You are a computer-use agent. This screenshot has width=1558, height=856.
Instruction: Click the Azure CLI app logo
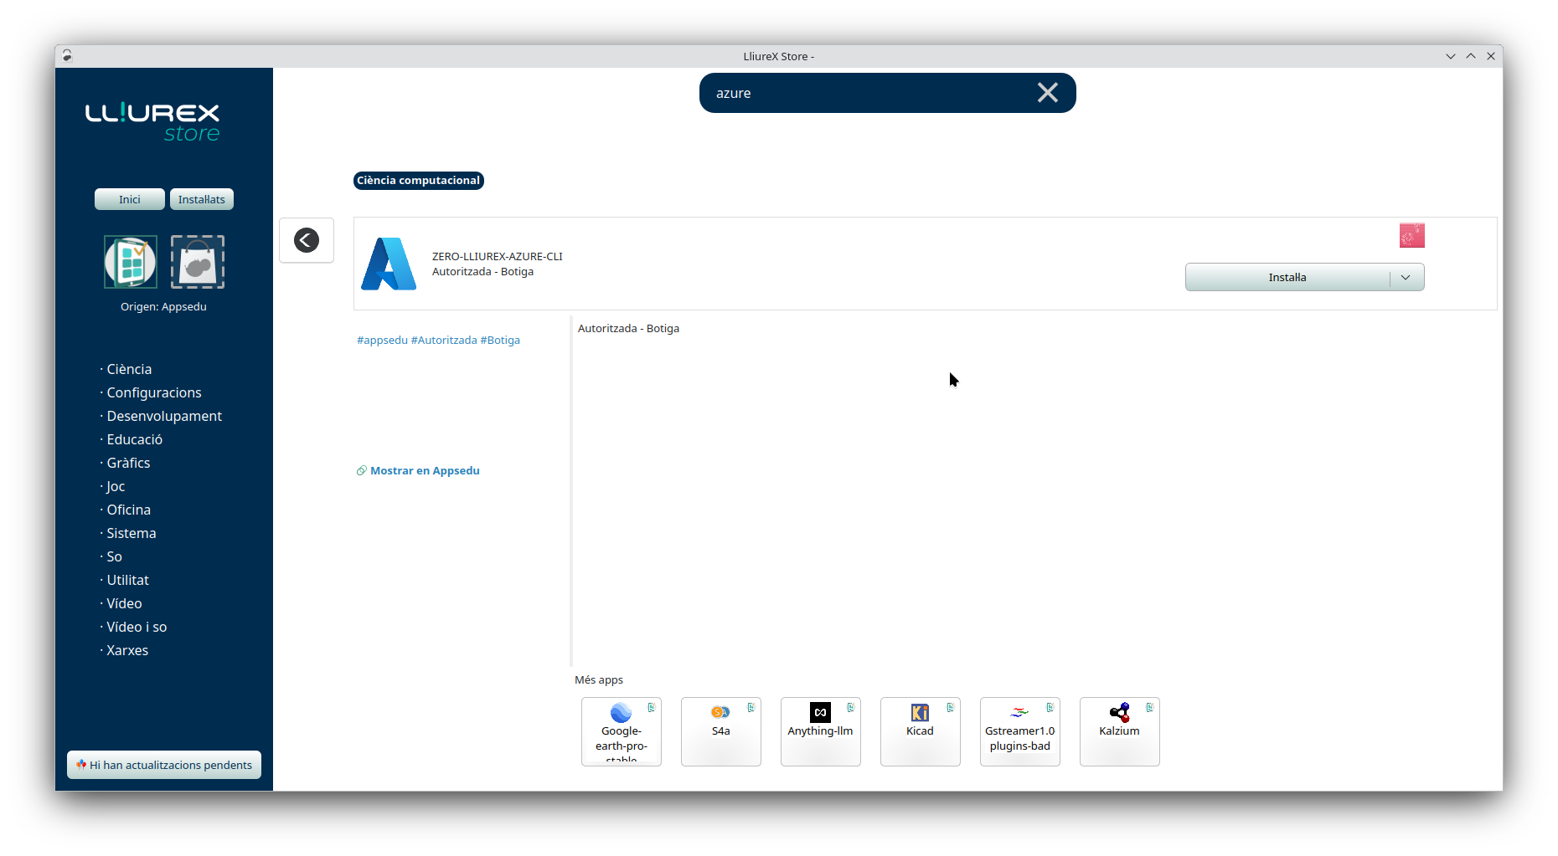pyautogui.click(x=389, y=264)
